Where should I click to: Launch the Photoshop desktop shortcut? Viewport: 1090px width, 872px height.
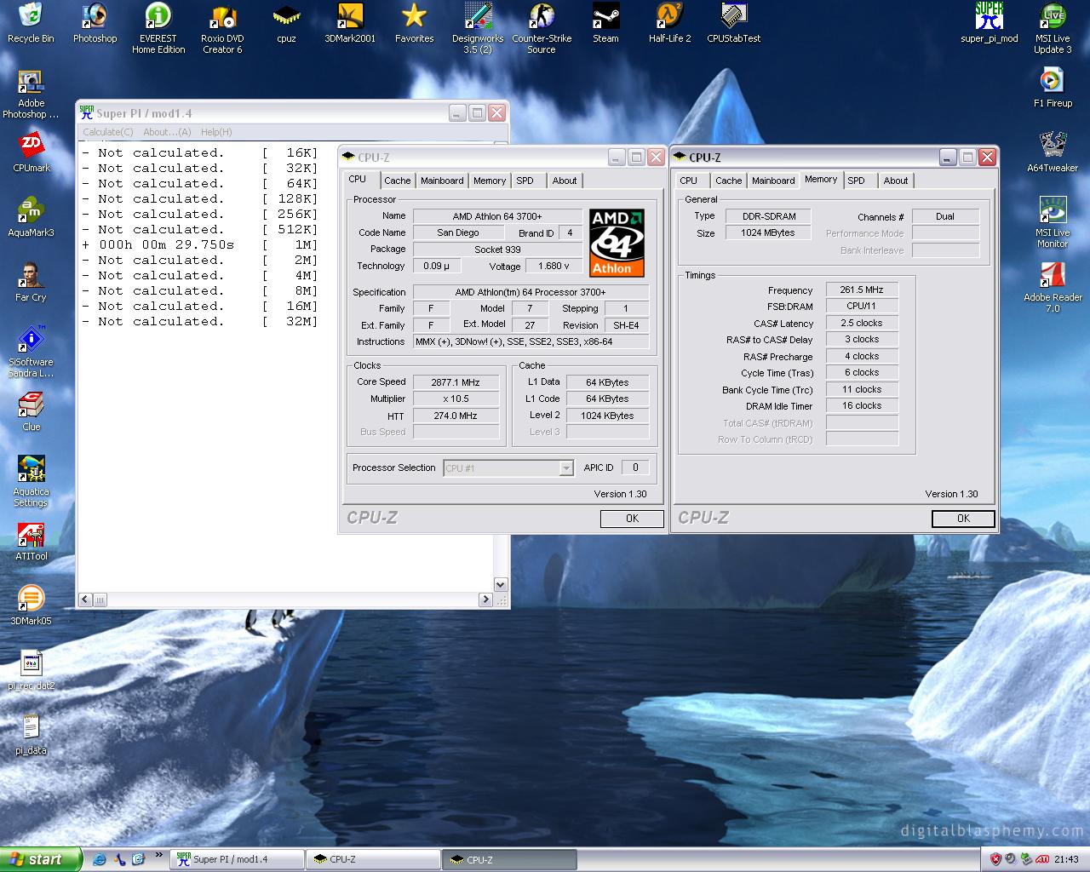95,23
